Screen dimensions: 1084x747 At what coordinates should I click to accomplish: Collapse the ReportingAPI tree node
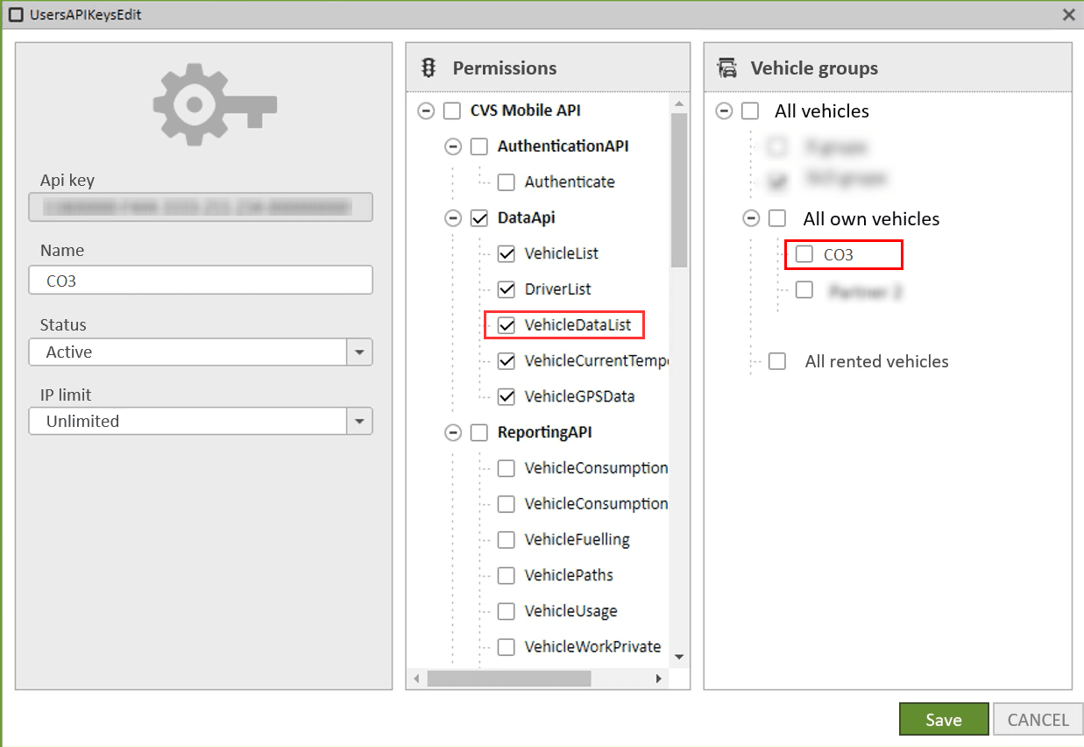[453, 432]
